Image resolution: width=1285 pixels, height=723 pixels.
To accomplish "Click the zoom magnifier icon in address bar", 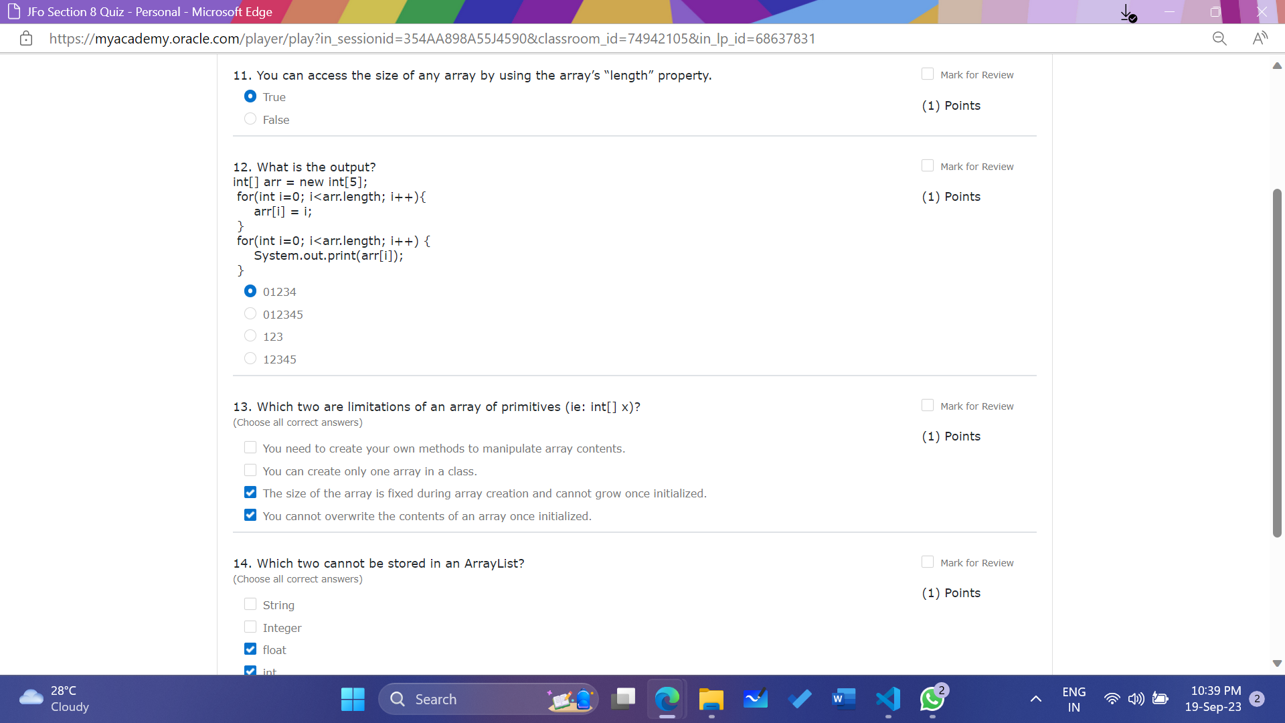I will pos(1219,39).
